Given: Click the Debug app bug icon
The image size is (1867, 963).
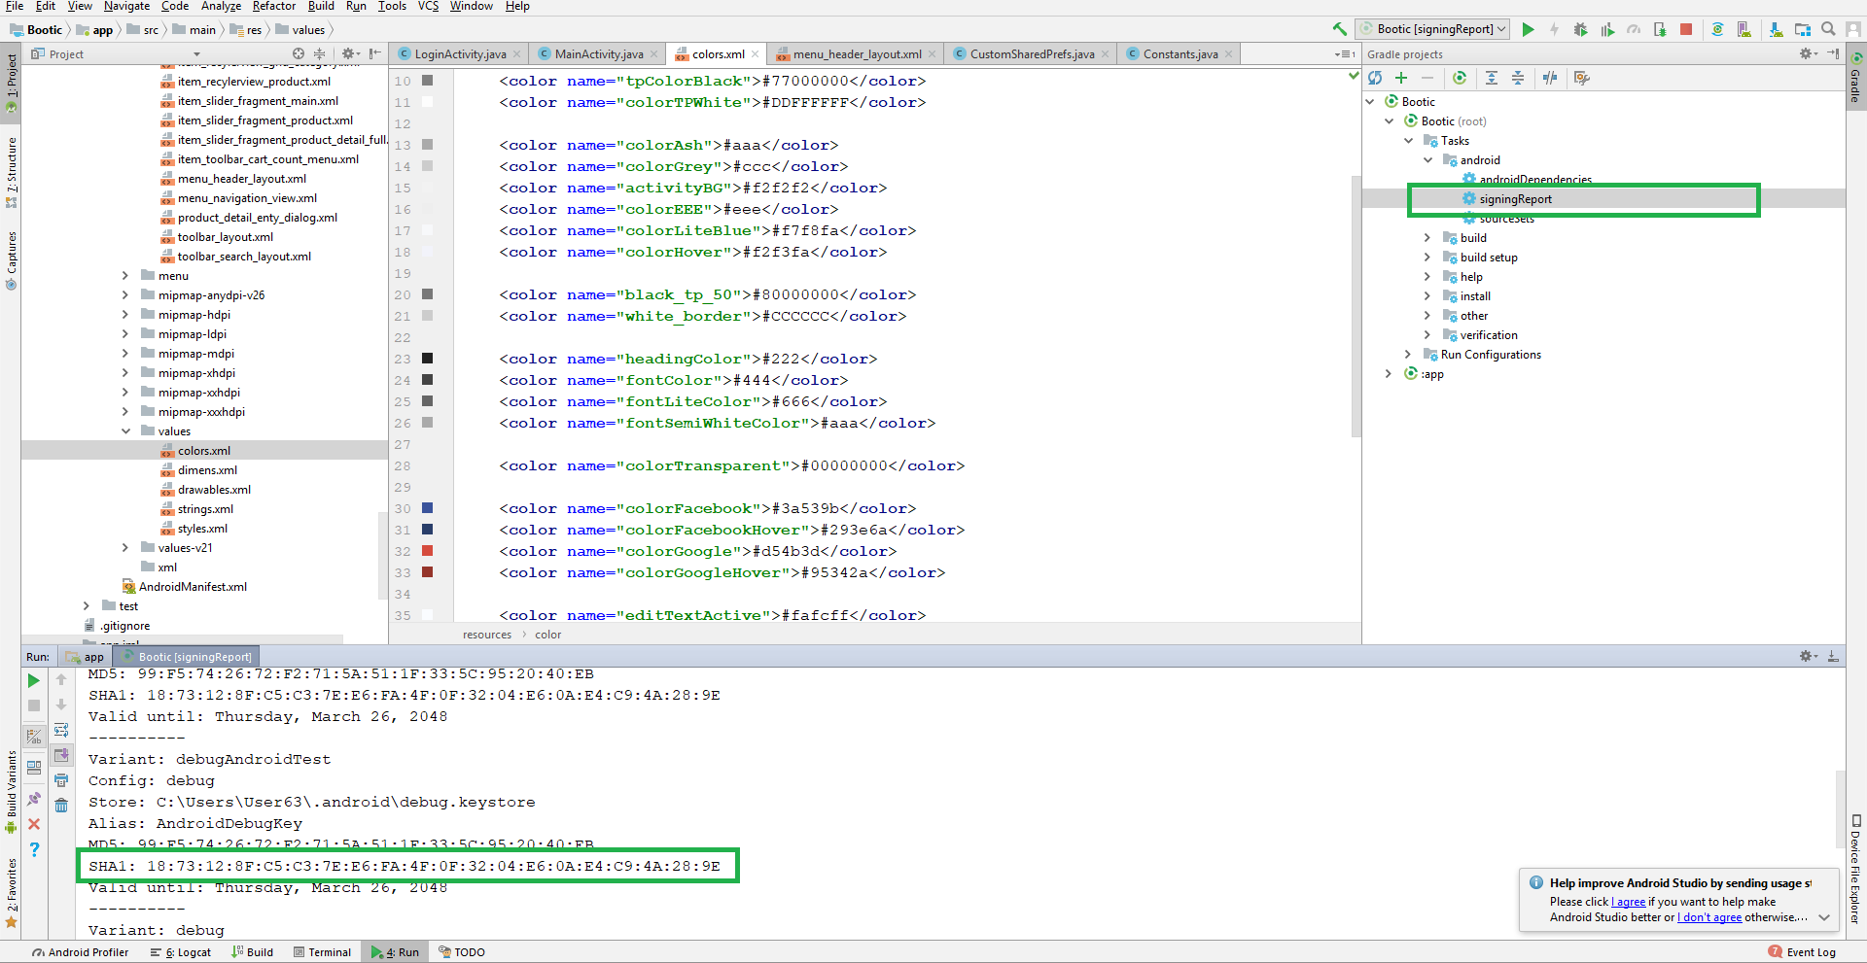Looking at the screenshot, I should click(1580, 29).
